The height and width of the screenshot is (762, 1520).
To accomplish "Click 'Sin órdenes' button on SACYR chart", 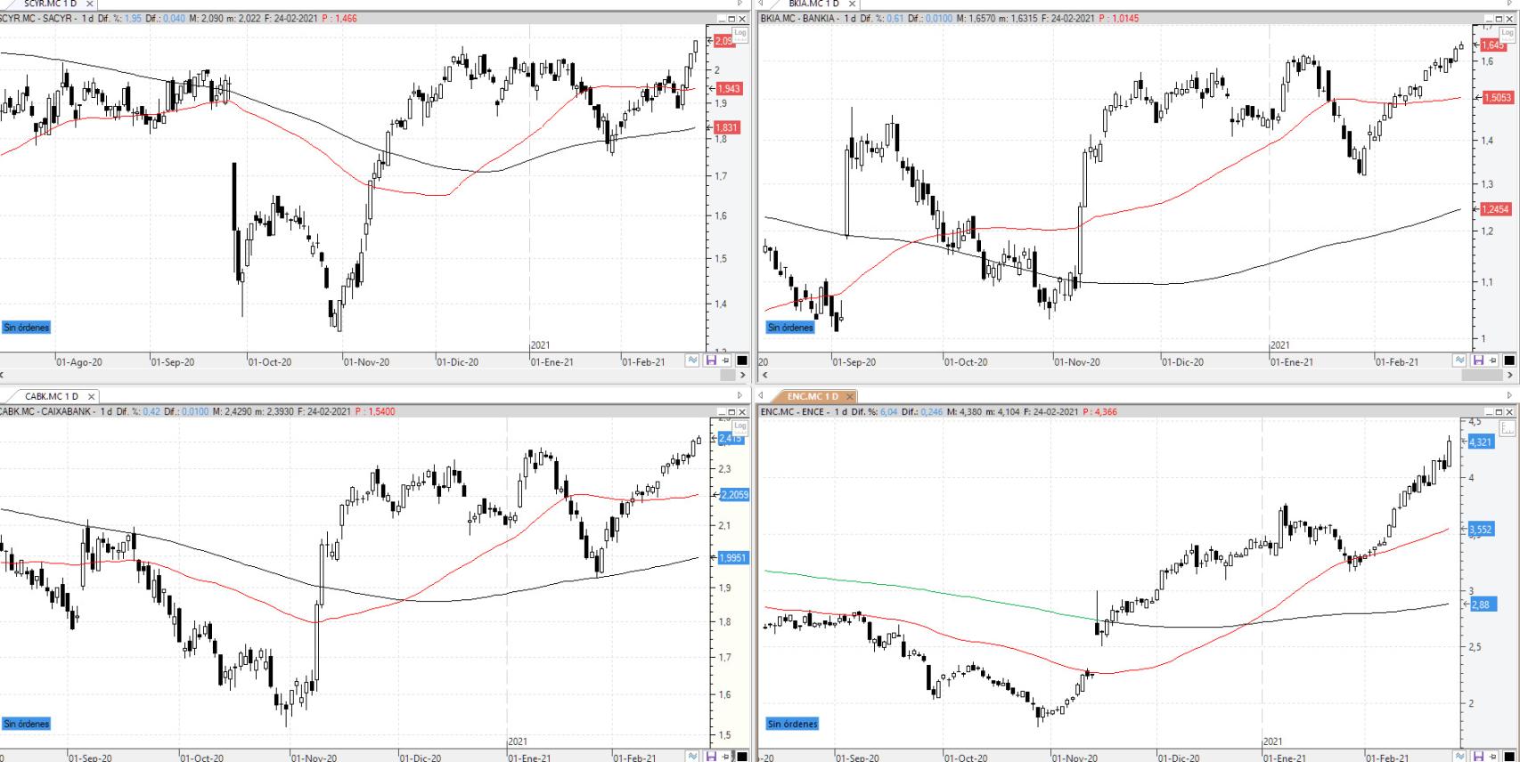I will click(26, 328).
